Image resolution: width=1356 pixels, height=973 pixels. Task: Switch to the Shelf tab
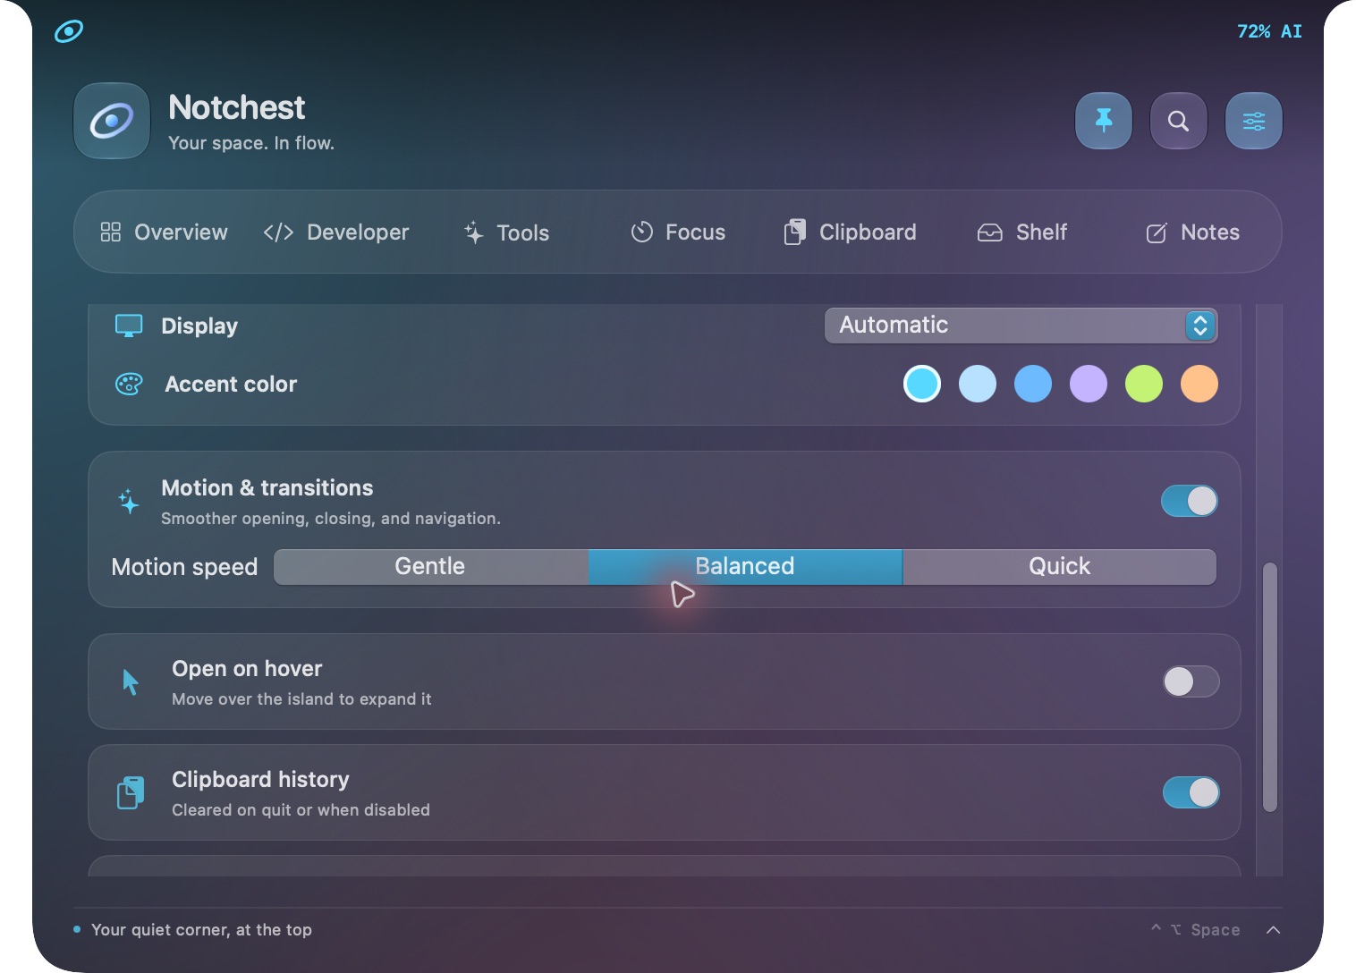[1022, 233]
